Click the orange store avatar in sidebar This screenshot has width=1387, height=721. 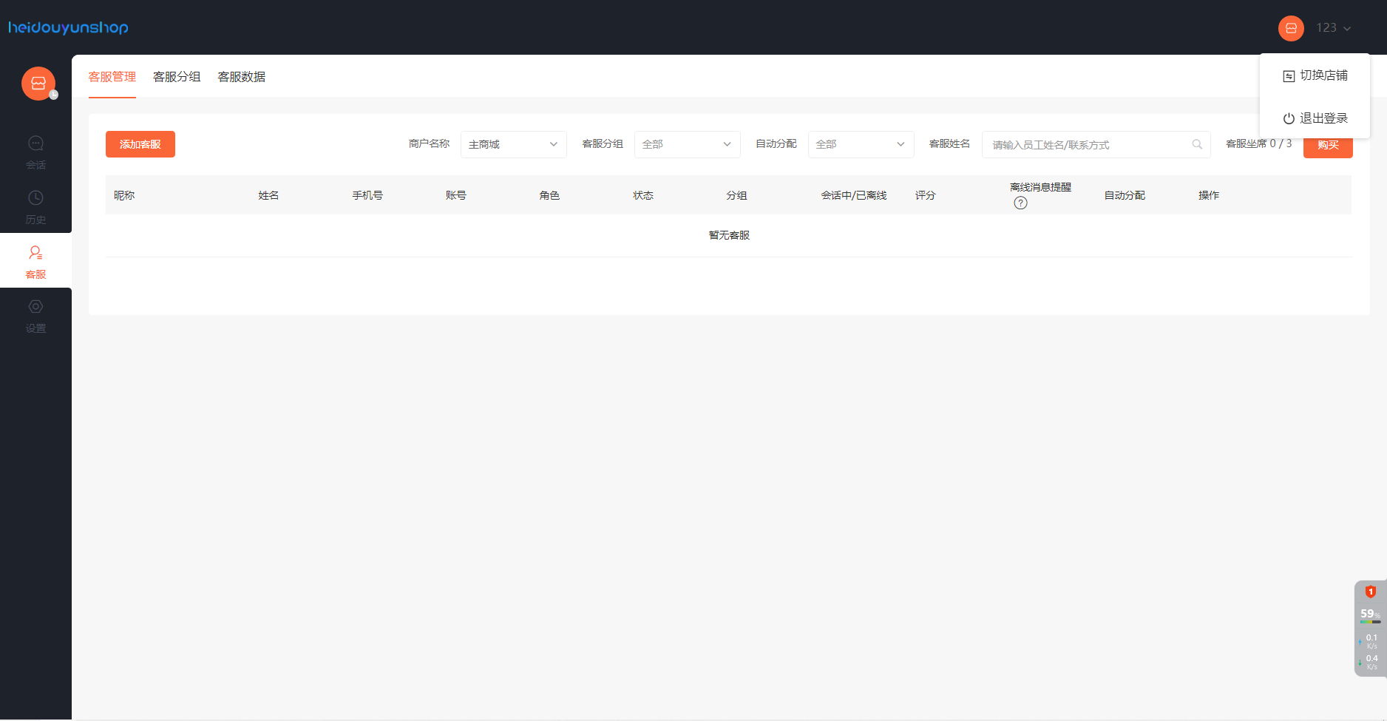pos(38,84)
